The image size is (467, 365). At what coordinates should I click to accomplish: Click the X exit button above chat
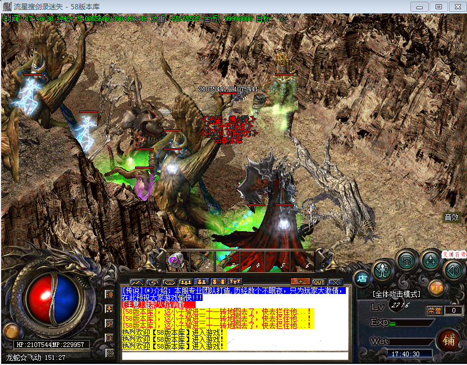tap(335, 282)
